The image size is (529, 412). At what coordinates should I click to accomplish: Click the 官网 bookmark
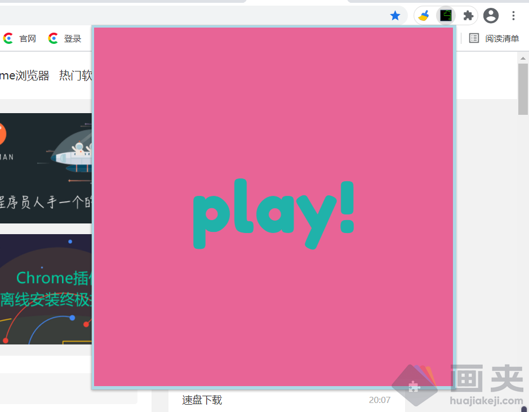(27, 38)
